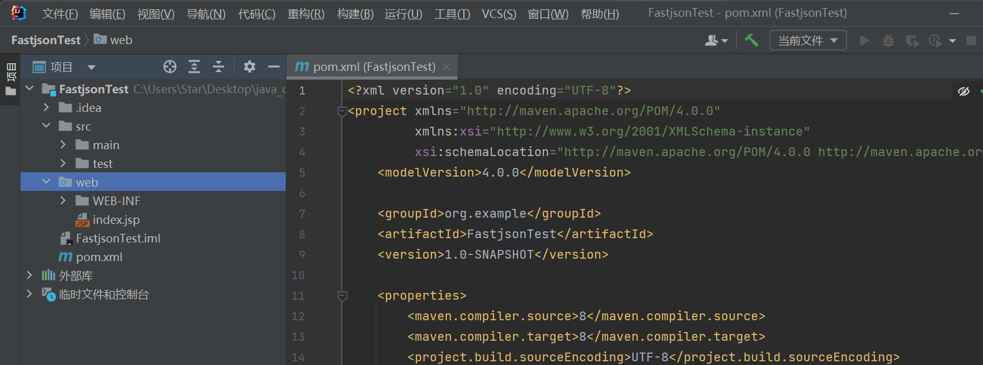This screenshot has height=365, width=983.
Task: Expand the 临时文件和控制台 node
Action: [29, 294]
